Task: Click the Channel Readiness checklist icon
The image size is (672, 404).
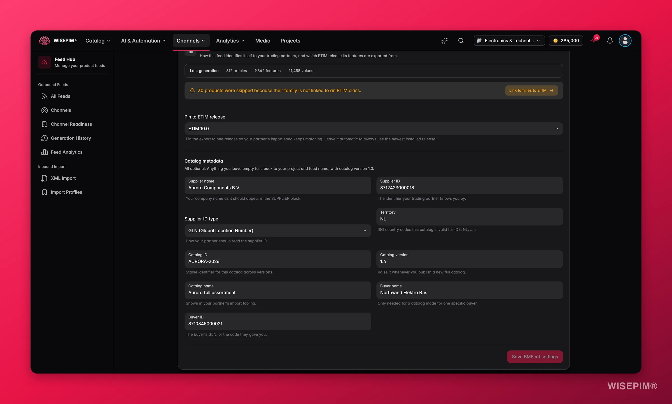Action: 44,124
